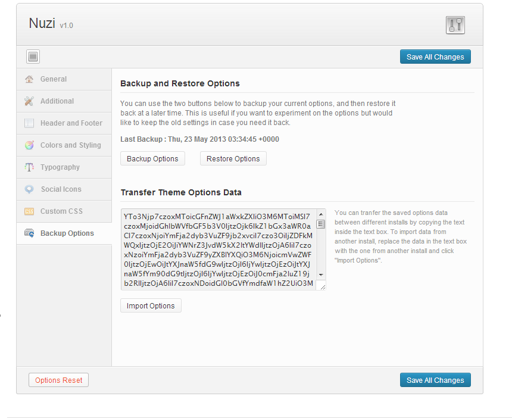Click the textarea scrollbar down arrow
Viewport: 512px width, 418px height.
321,274
